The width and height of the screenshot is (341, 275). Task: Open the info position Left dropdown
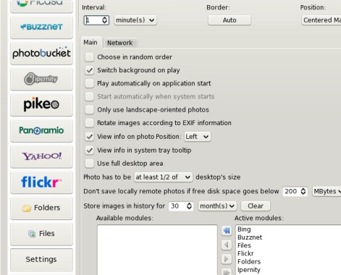click(197, 137)
